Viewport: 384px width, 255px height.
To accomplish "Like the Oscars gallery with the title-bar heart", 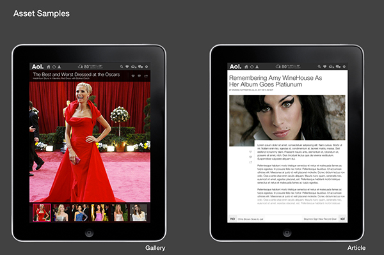I will (133, 76).
